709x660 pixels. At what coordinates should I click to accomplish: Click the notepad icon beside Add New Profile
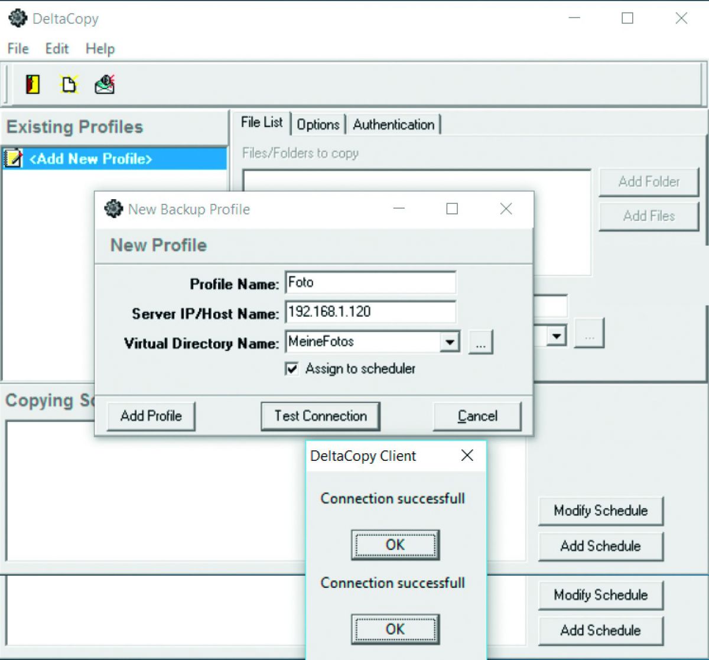point(13,158)
